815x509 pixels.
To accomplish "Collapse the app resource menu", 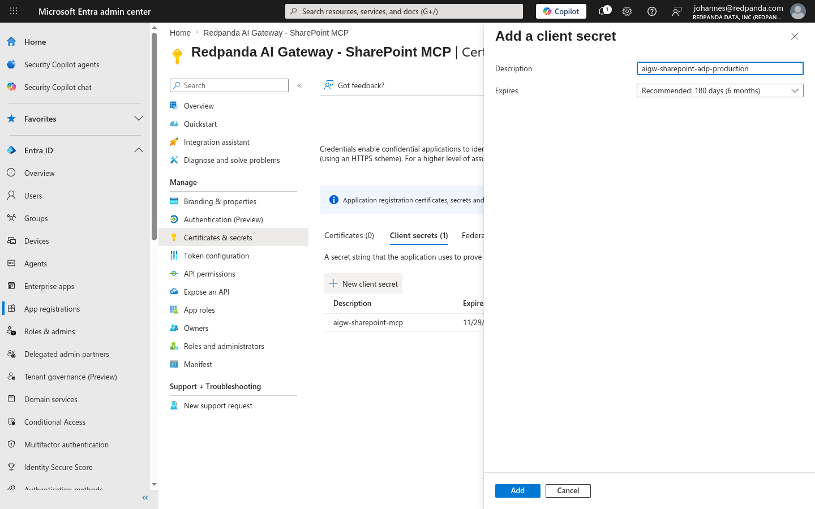I will coord(299,85).
